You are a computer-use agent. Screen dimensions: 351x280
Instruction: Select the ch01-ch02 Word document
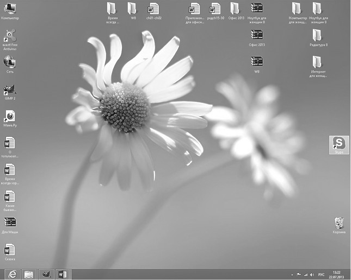(x=153, y=9)
